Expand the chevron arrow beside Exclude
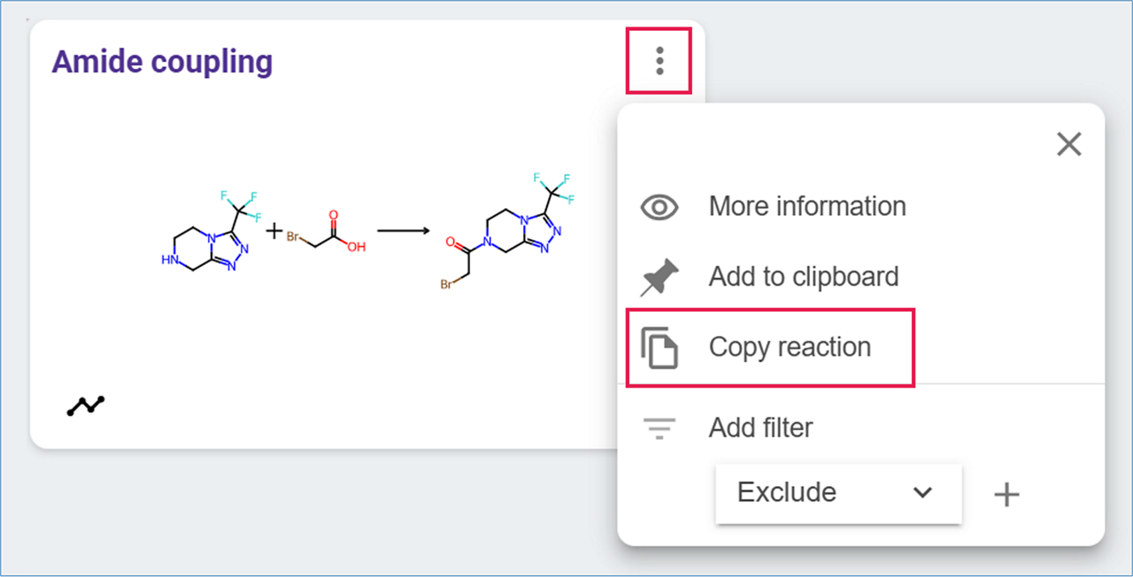The image size is (1133, 577). tap(922, 493)
